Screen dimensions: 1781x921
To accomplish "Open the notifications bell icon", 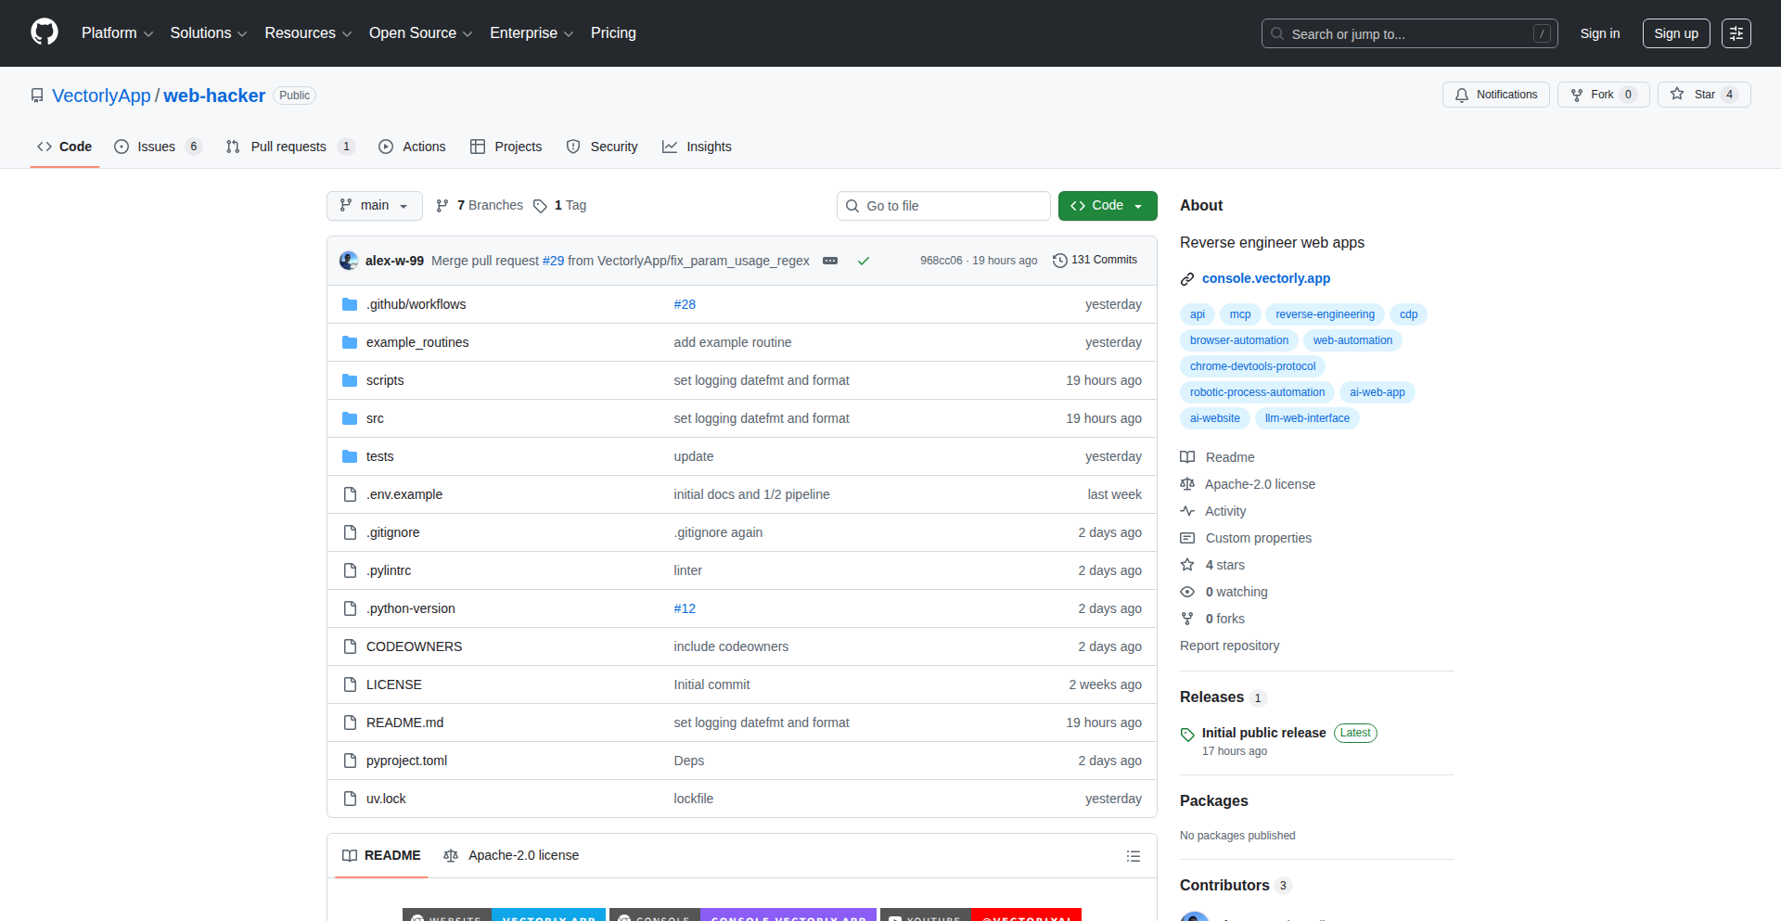I will tap(1461, 95).
